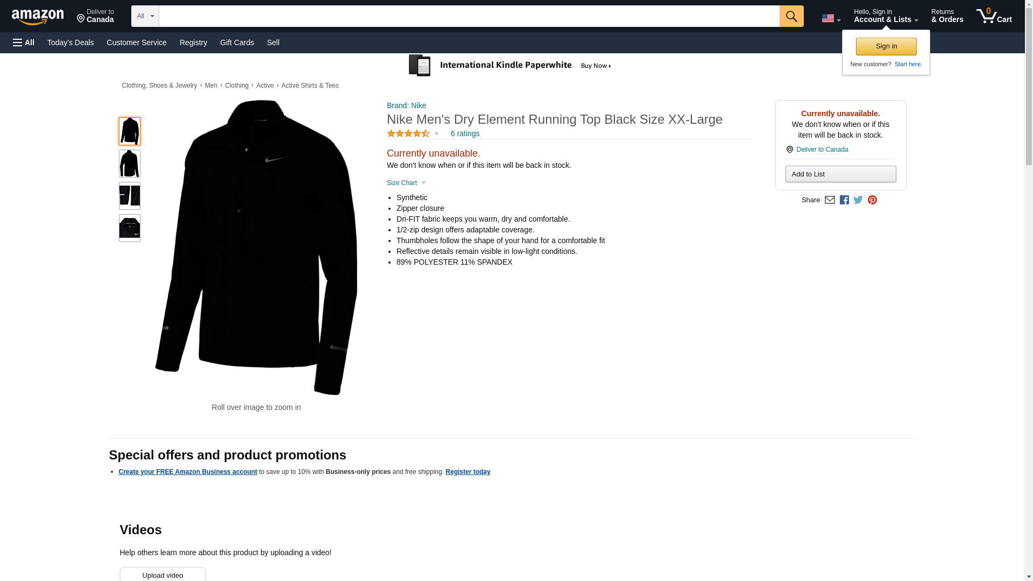Open the country flag language selector
This screenshot has width=1033, height=581.
(831, 18)
